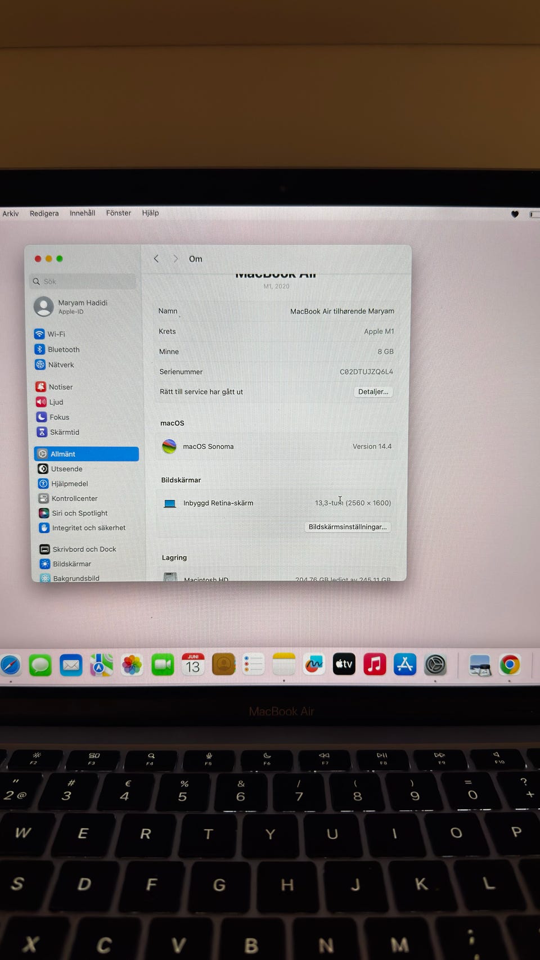Click the Sök search field

tap(83, 281)
